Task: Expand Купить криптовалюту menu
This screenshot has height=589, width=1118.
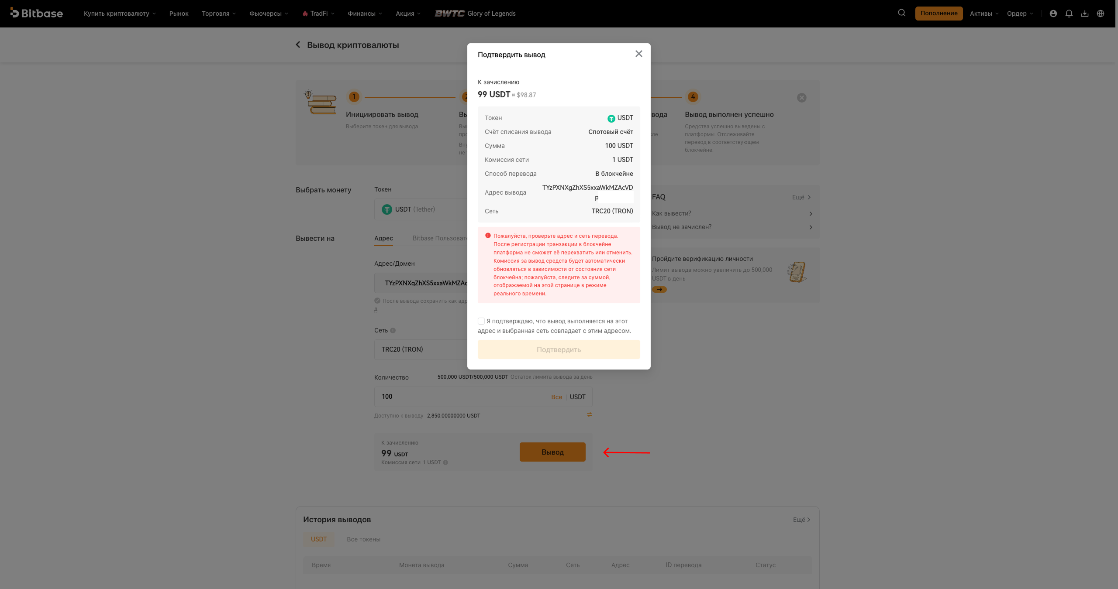Action: [x=120, y=14]
